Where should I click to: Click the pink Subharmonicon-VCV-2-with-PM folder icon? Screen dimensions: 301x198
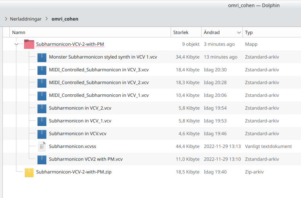(x=29, y=44)
